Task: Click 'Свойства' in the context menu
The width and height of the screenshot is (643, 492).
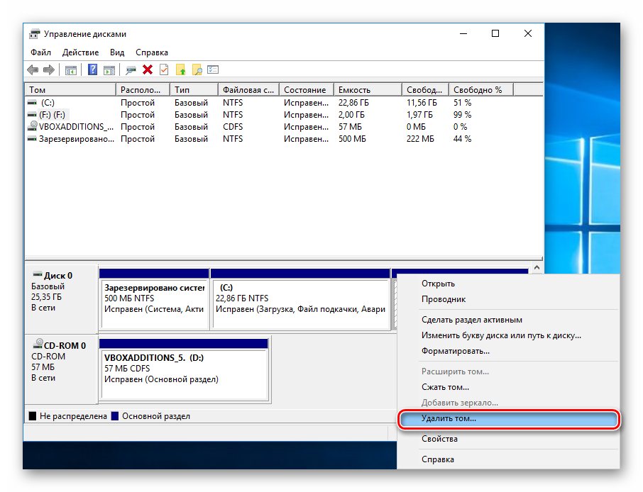Action: click(439, 439)
